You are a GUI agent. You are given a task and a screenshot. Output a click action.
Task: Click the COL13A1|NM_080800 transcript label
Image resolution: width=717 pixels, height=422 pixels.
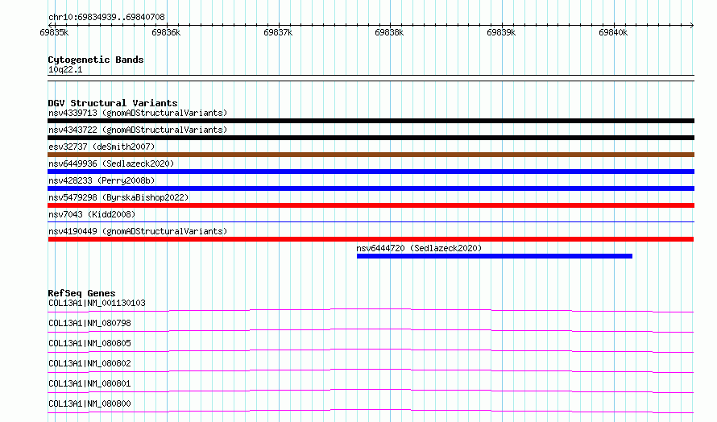click(89, 403)
